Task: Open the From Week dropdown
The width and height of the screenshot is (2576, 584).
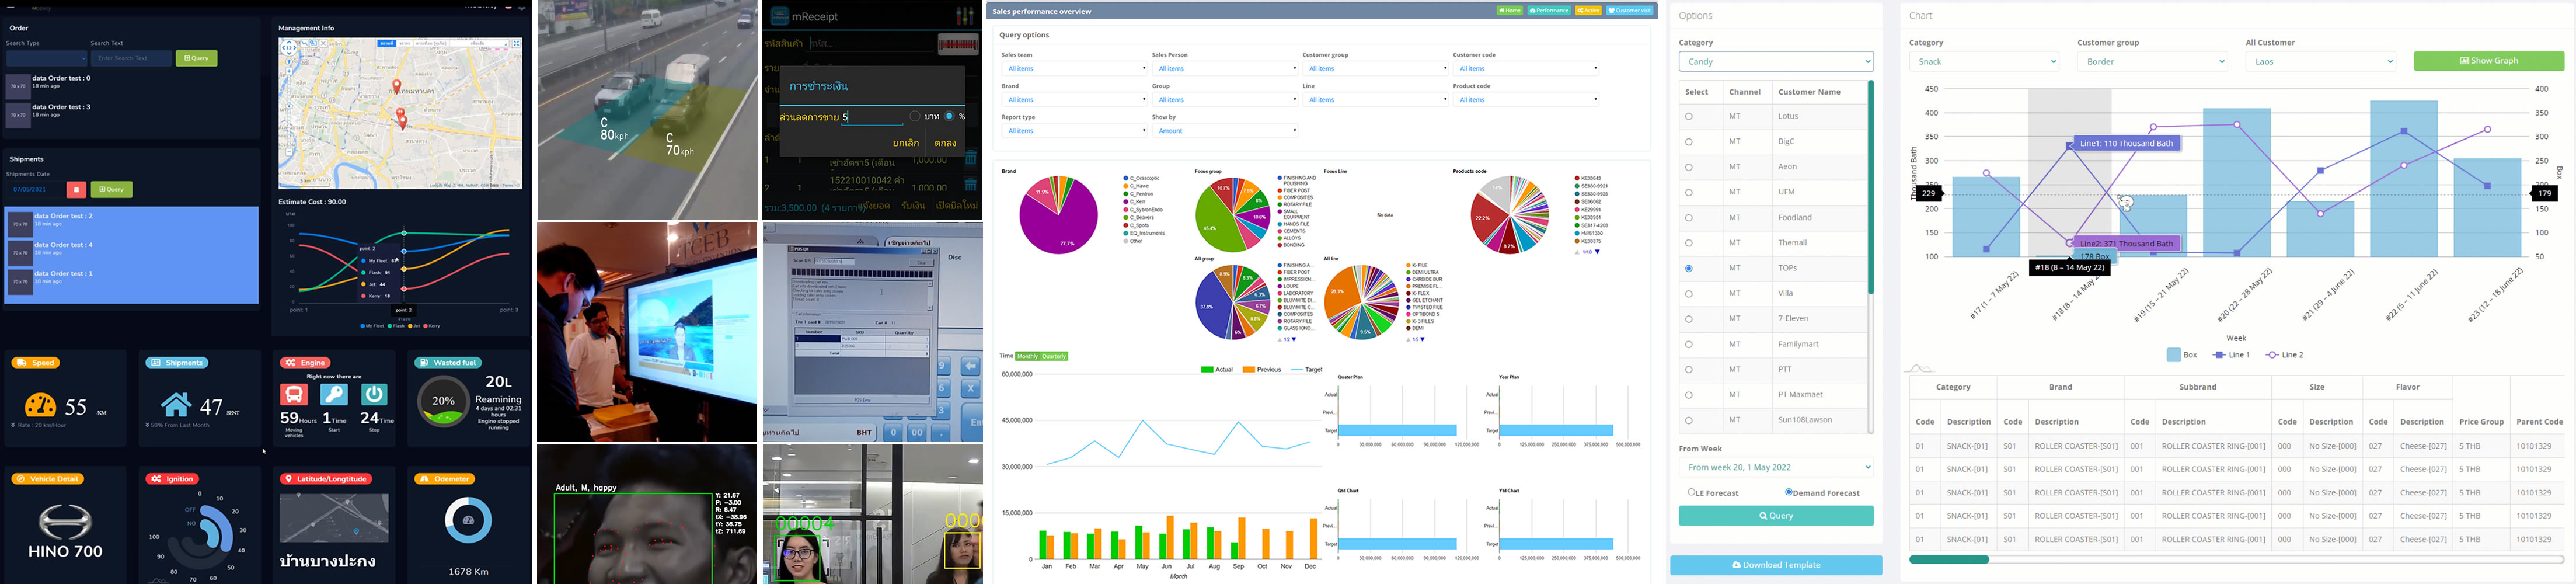Action: [x=1776, y=467]
